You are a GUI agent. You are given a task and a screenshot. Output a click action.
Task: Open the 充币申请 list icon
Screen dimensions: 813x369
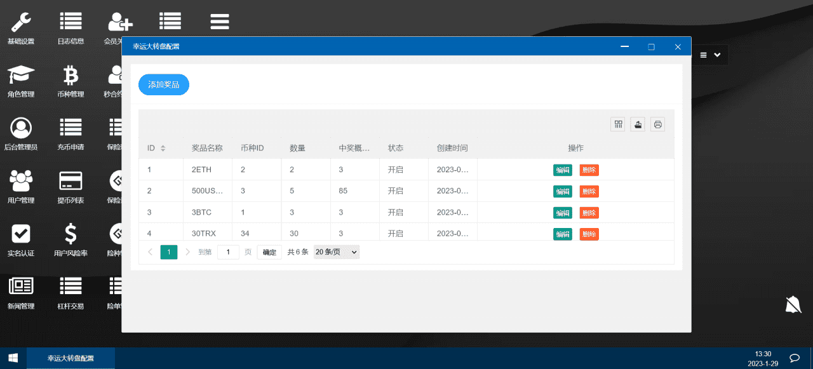[x=71, y=134]
